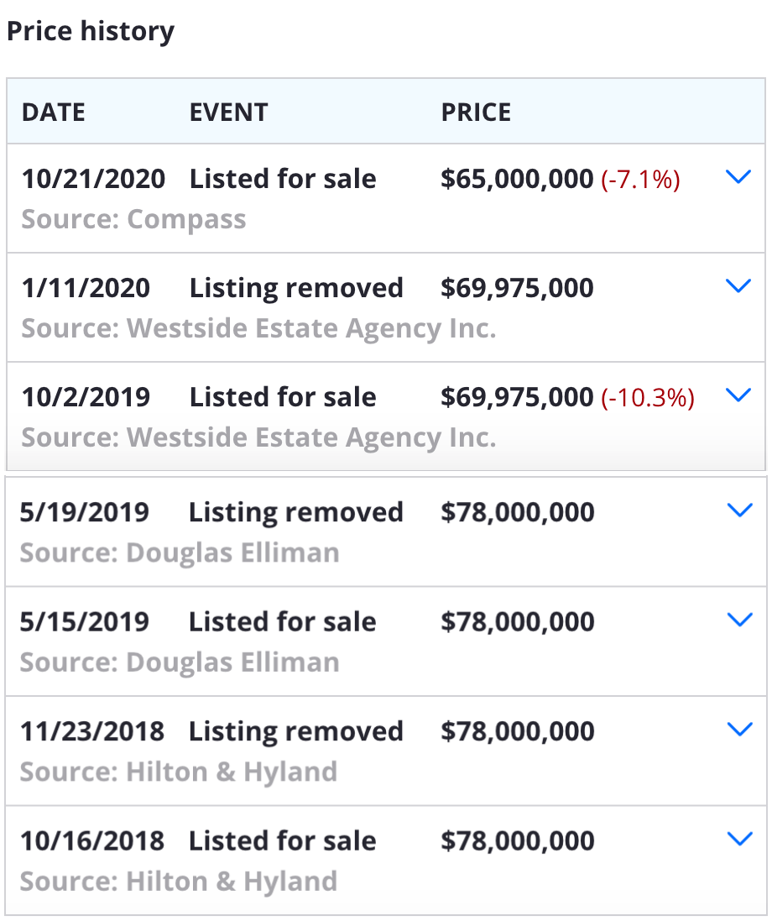Select Source: Hilton & Hyland under 11/23/2018
This screenshot has height=921, width=772.
tap(179, 772)
